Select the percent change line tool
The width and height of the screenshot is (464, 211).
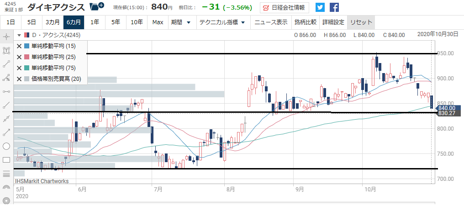pyautogui.click(x=6, y=78)
